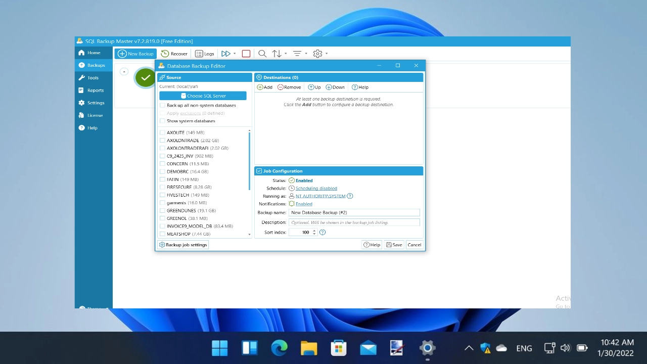Image resolution: width=647 pixels, height=364 pixels.
Task: Click the NT AUTHORITY\SYSTEM link
Action: [x=320, y=196]
